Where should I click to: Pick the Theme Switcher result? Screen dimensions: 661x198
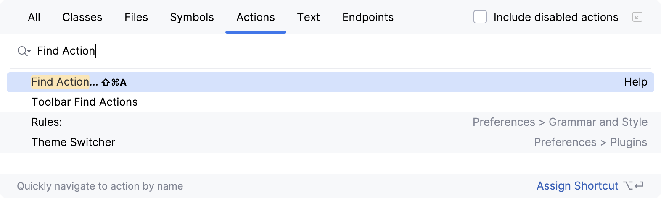point(73,142)
